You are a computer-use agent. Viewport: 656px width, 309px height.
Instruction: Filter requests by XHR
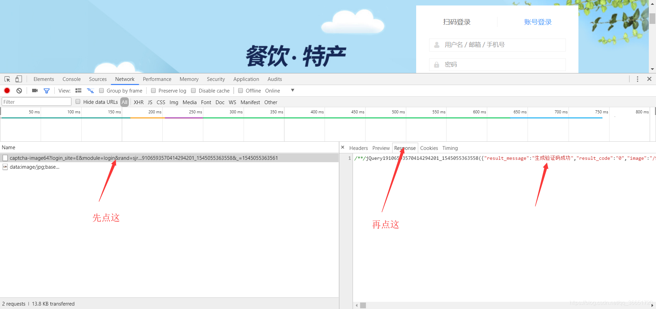click(139, 102)
